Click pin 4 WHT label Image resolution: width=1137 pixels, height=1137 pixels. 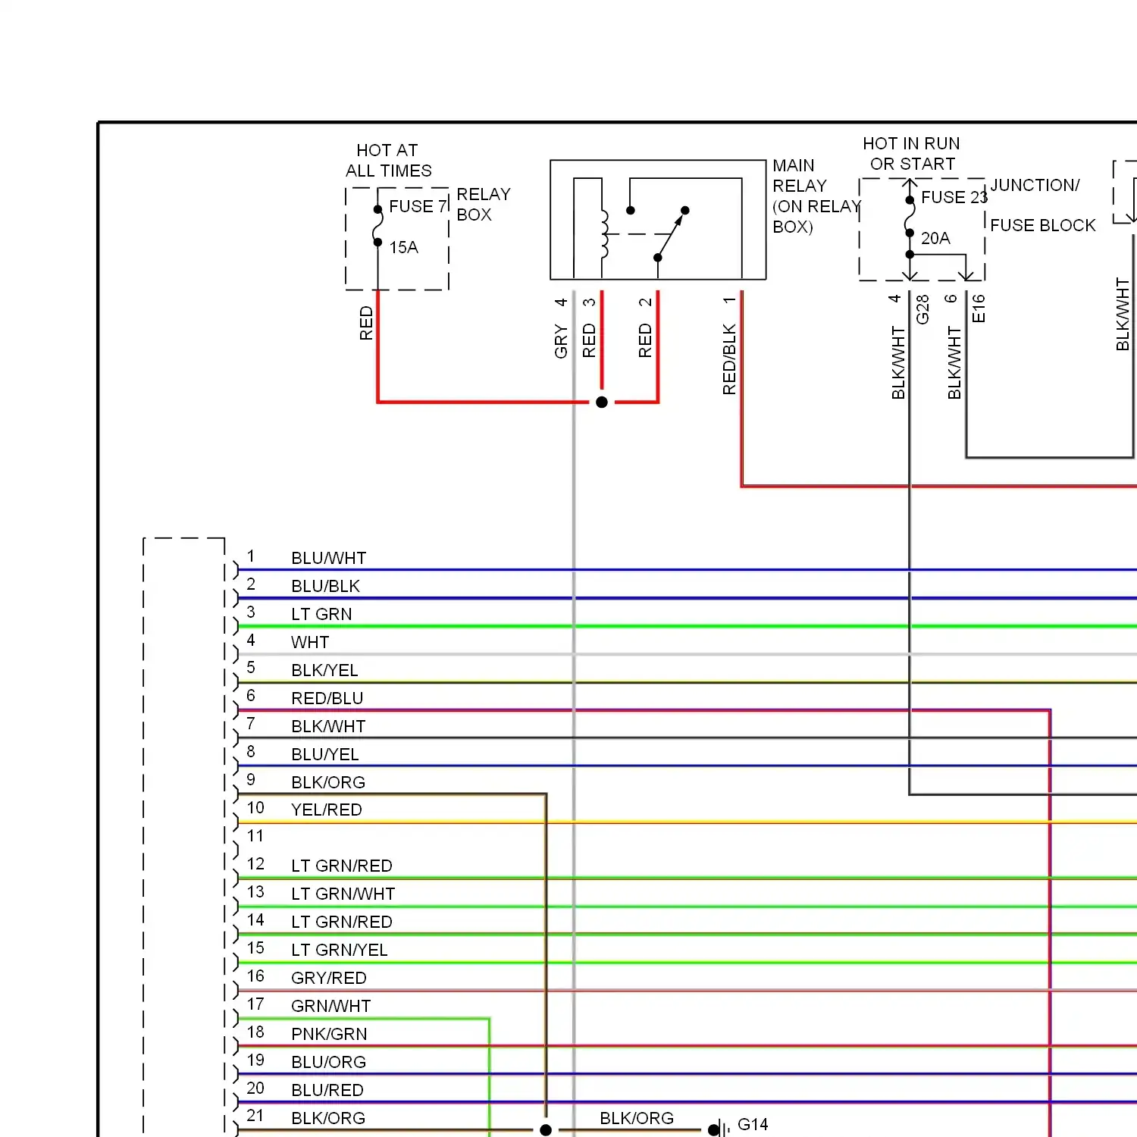point(310,642)
